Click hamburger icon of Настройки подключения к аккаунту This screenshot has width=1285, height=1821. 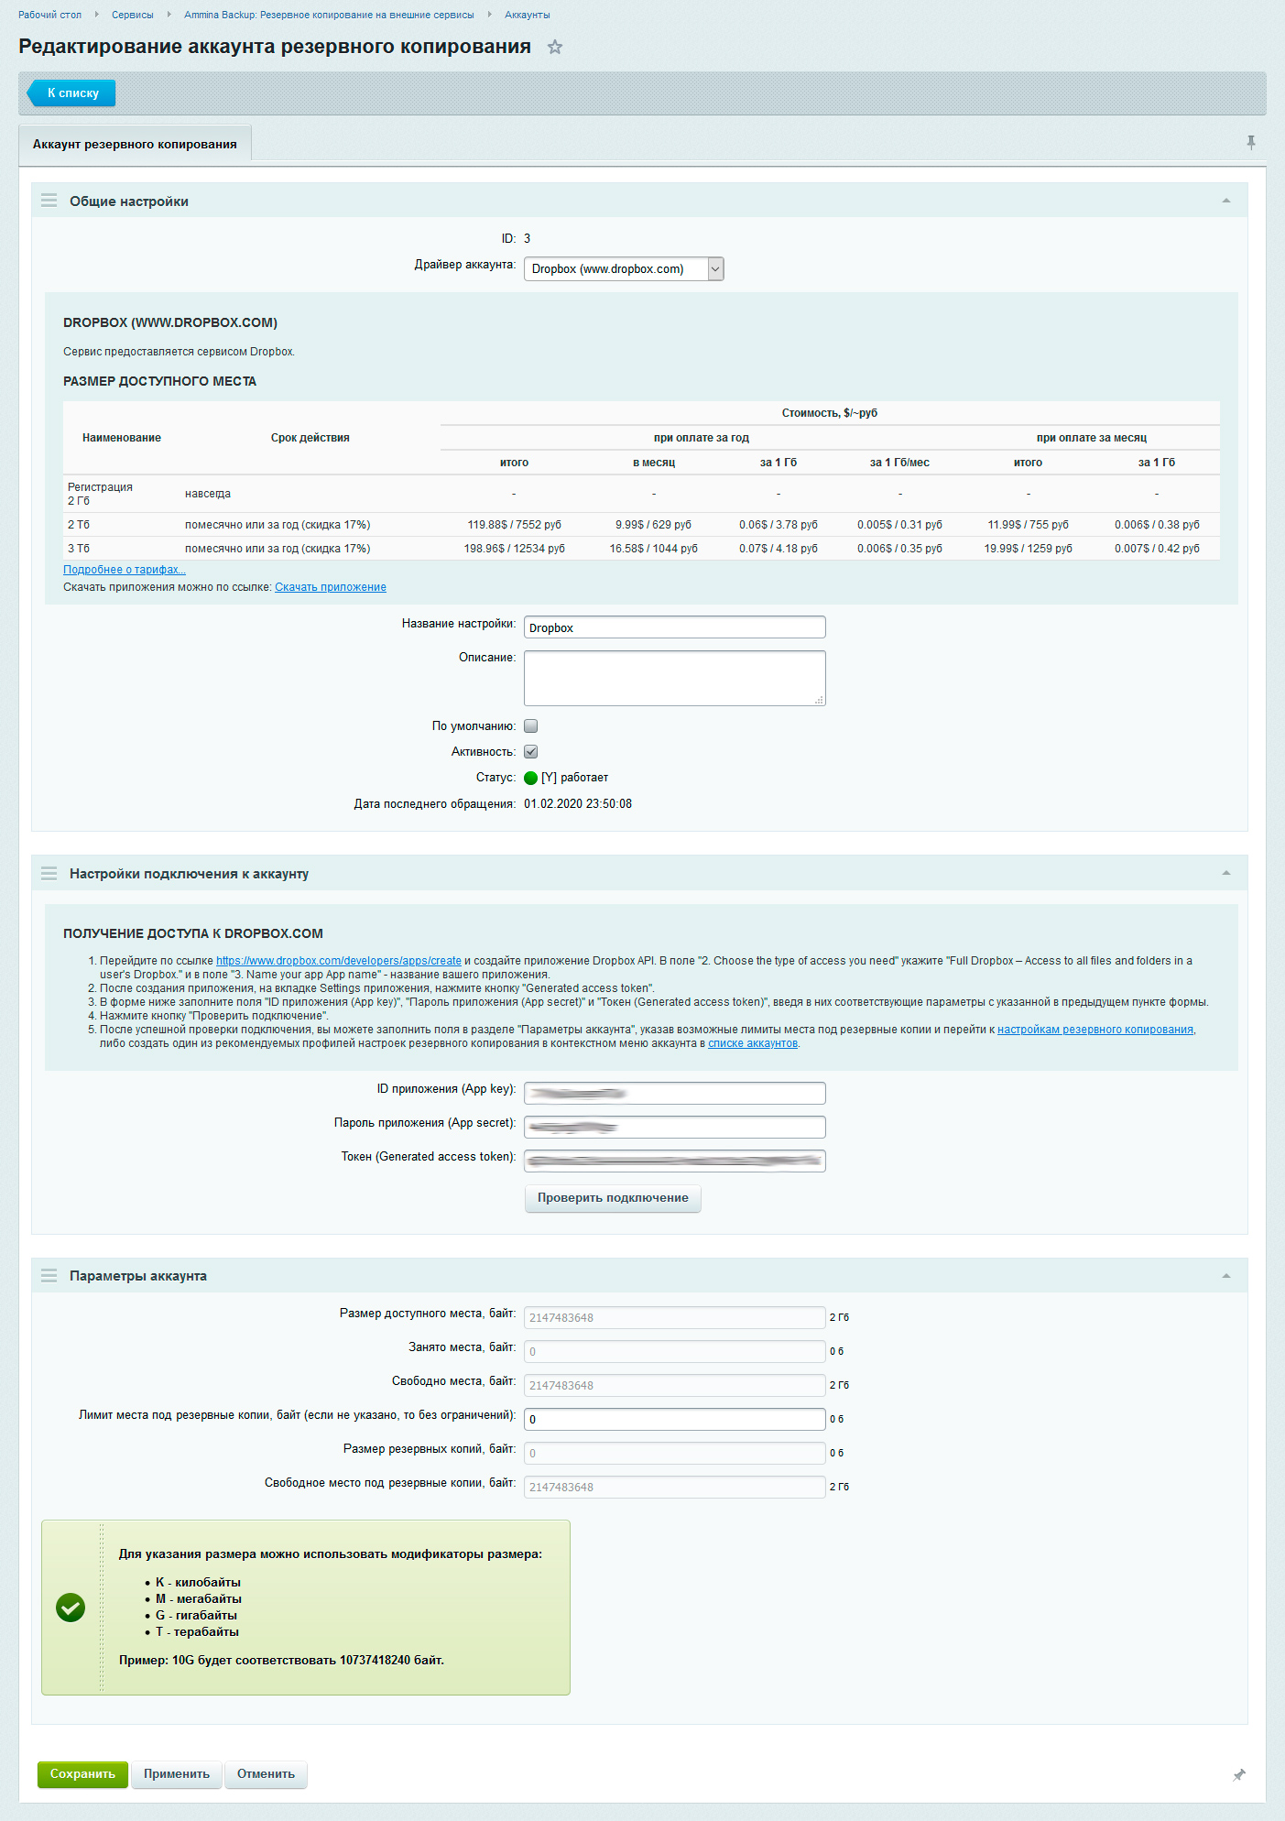click(49, 874)
